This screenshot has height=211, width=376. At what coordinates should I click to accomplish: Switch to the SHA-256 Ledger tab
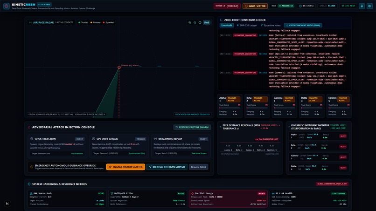247,25
